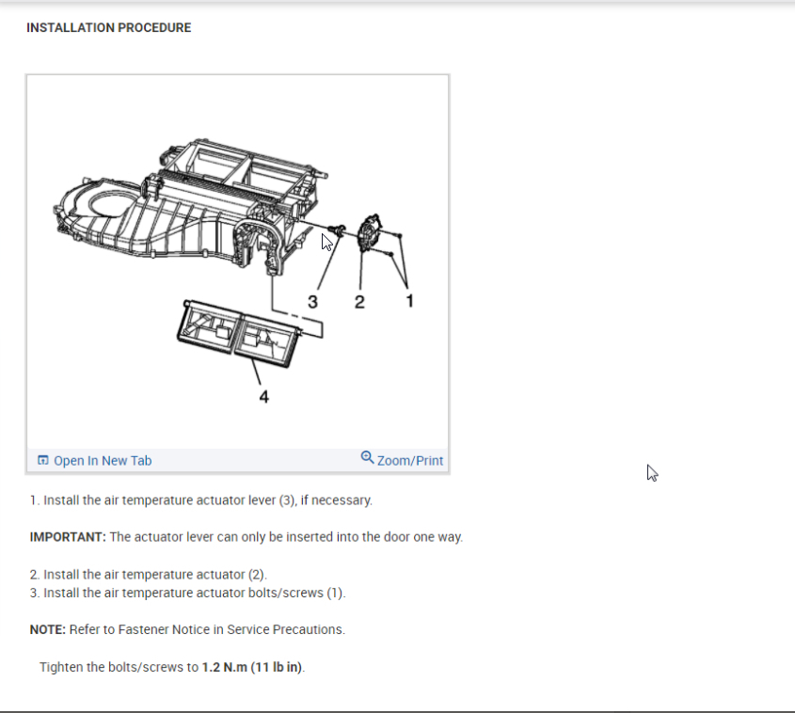Click step 1 text about actuator lever (3)
Image resolution: width=795 pixels, height=713 pixels.
tap(201, 500)
